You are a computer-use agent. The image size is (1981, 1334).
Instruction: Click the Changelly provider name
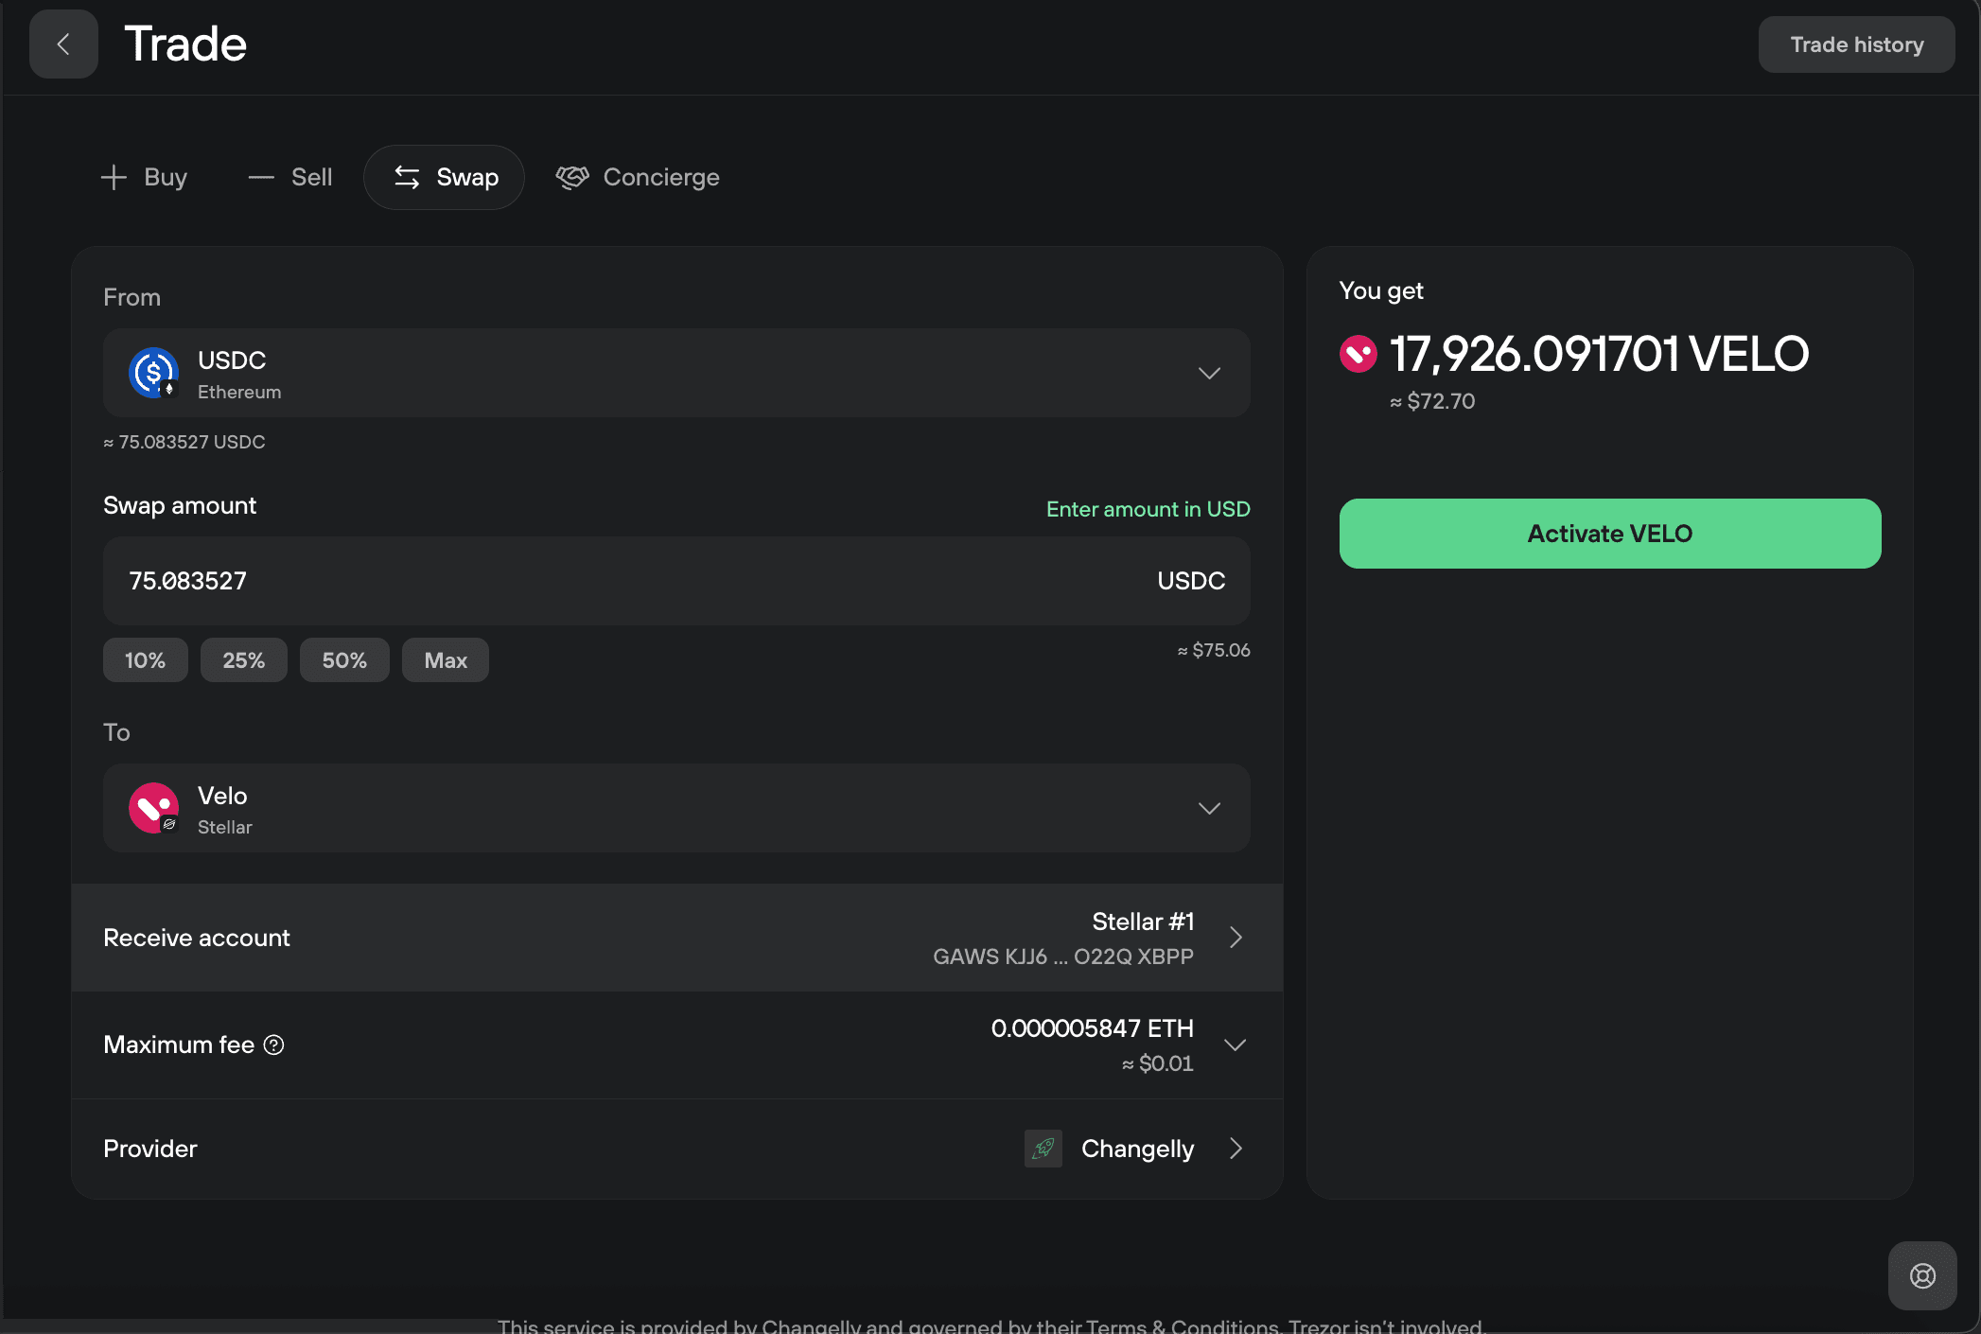1137,1149
